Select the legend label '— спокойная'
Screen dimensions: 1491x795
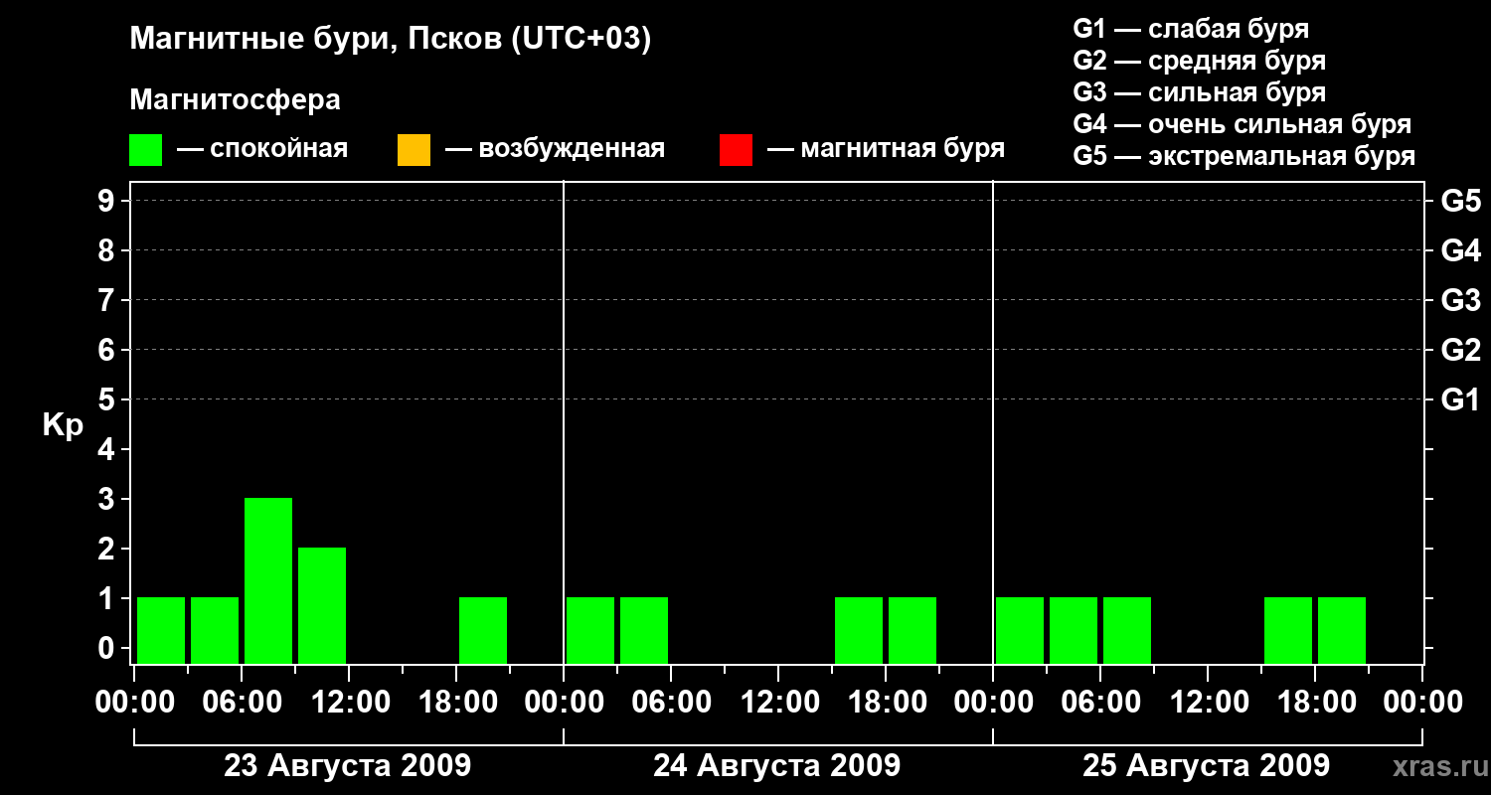262,149
